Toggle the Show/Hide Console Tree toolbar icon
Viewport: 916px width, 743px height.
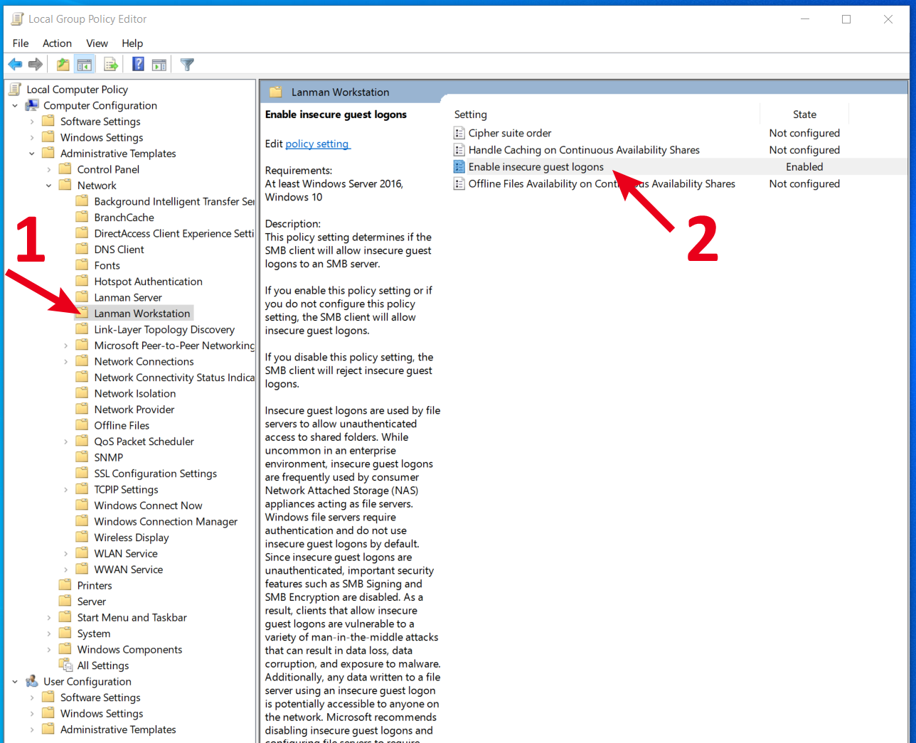pyautogui.click(x=85, y=64)
